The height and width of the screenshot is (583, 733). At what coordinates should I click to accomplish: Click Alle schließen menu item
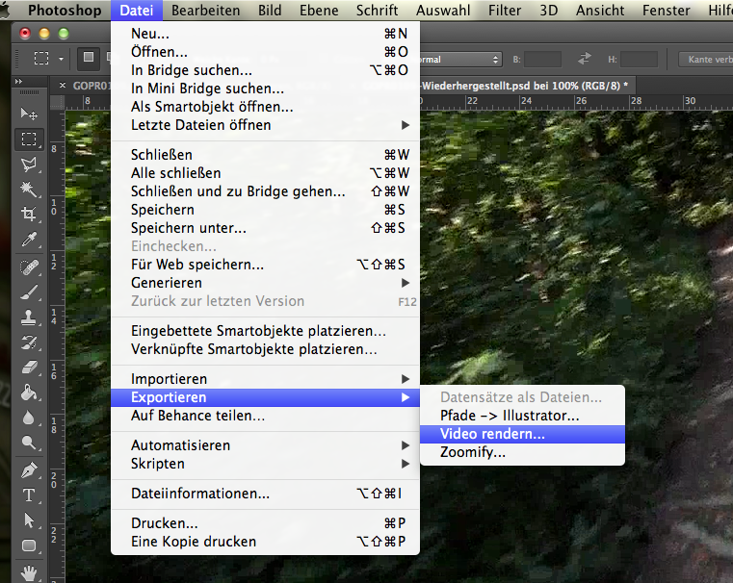click(265, 173)
